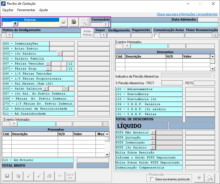Click the calculator-like icon on Saldo Salários row
The height and width of the screenshot is (184, 220).
(x=66, y=89)
